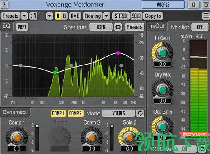This screenshot has width=210, height=154.
Task: Select the Dynamics tab
Action: [15, 112]
